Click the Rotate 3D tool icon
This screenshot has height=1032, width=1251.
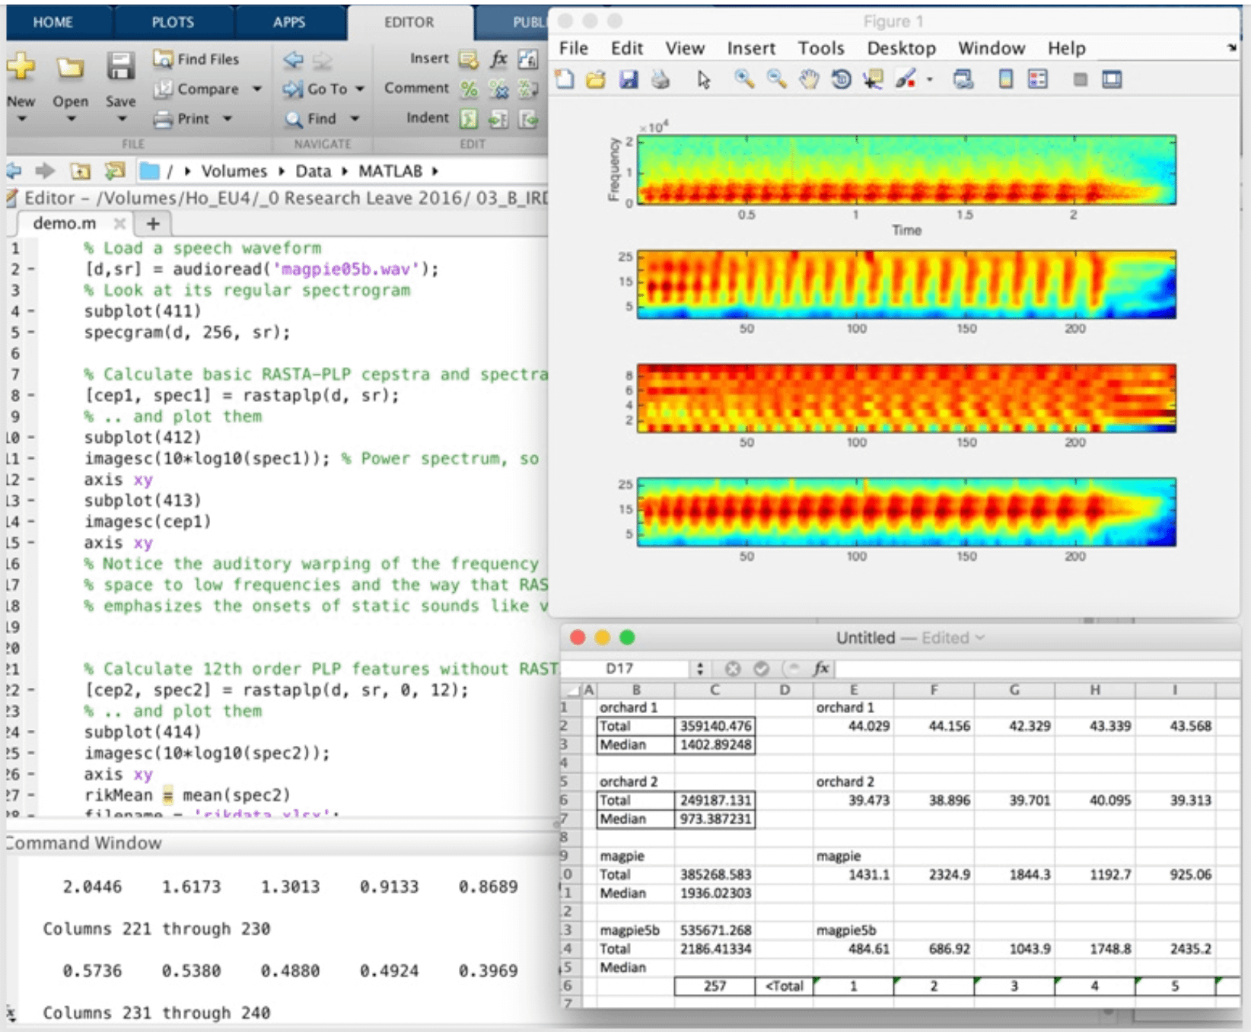tap(841, 79)
